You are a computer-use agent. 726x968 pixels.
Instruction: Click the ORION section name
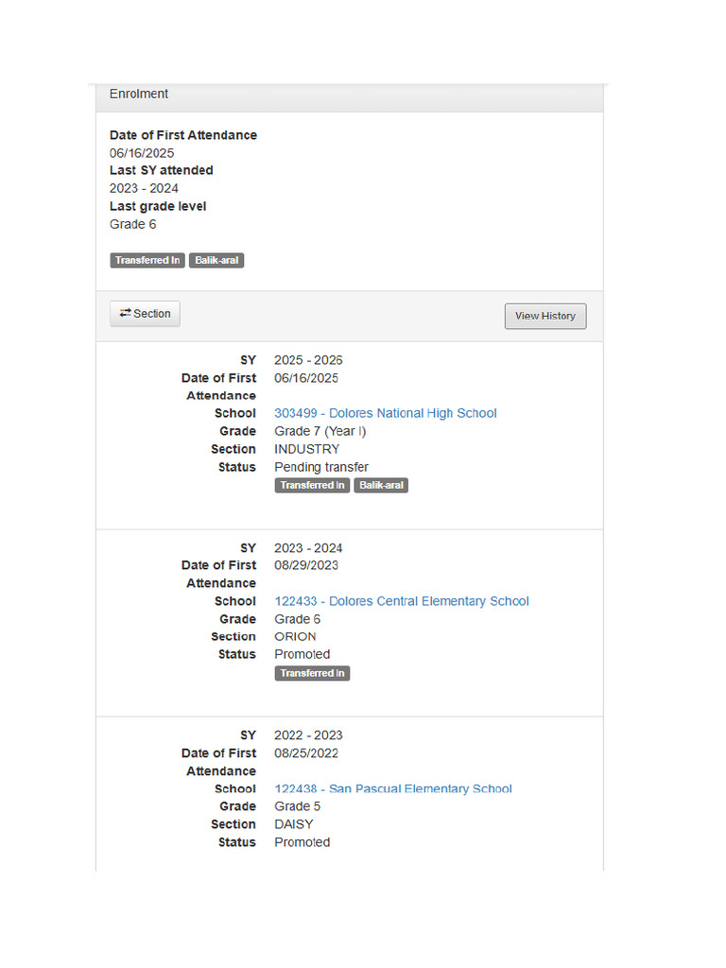pos(295,636)
